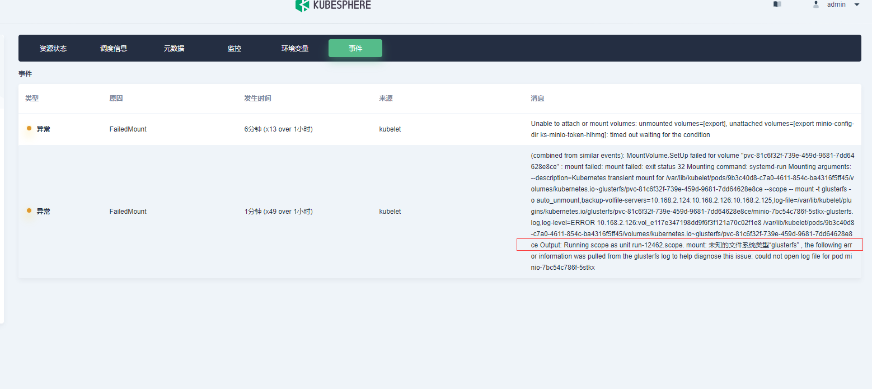872x389 pixels.
Task: Expand the first FailedMount event message
Action: coord(692,129)
